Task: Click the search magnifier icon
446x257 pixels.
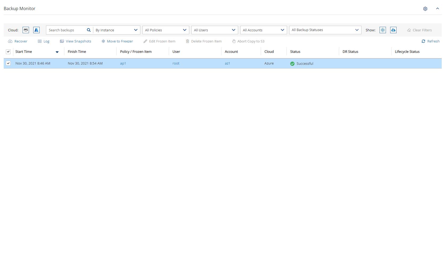Action: pos(89,30)
